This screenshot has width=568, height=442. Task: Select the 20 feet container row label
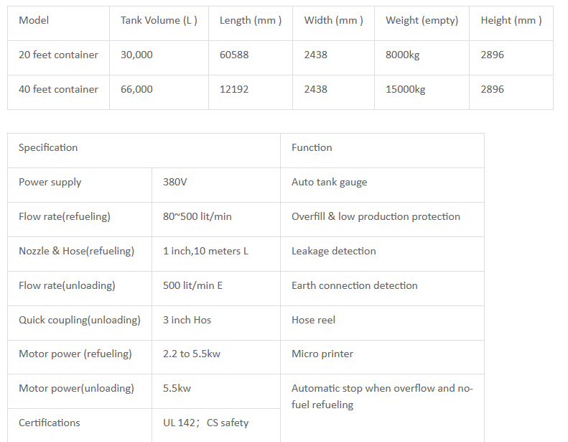58,55
